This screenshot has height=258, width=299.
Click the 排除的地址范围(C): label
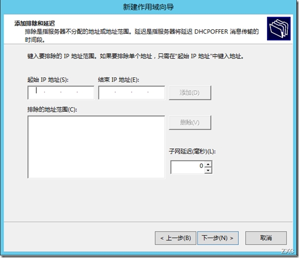pos(52,109)
